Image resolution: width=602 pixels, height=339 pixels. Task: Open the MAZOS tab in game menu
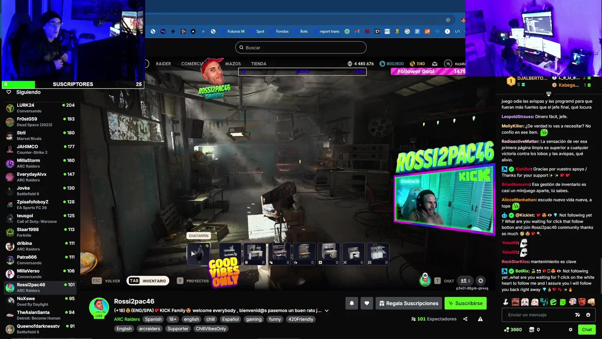click(233, 64)
